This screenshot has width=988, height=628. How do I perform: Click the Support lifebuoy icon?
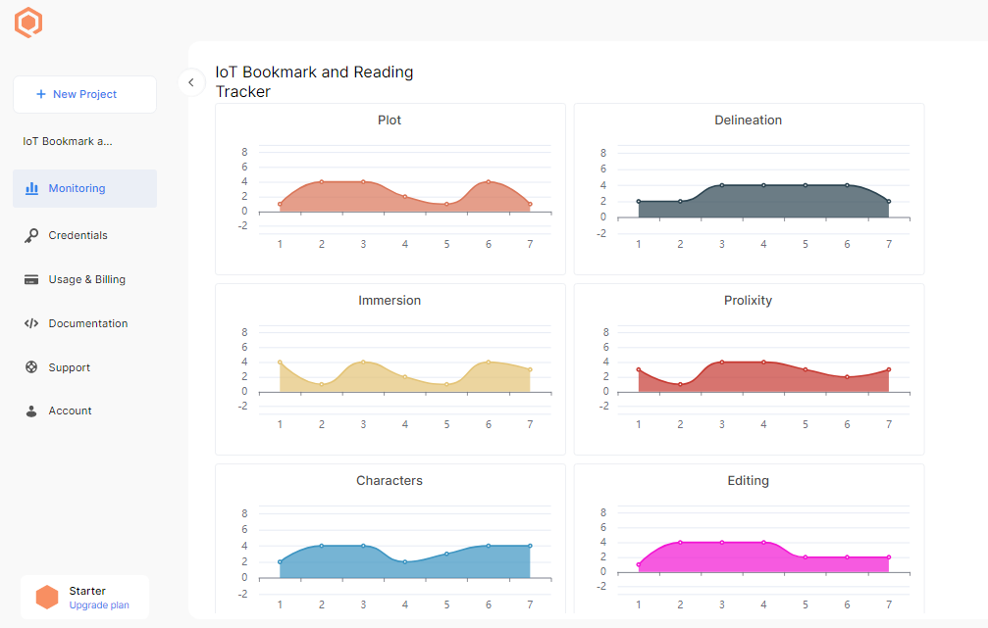point(31,367)
